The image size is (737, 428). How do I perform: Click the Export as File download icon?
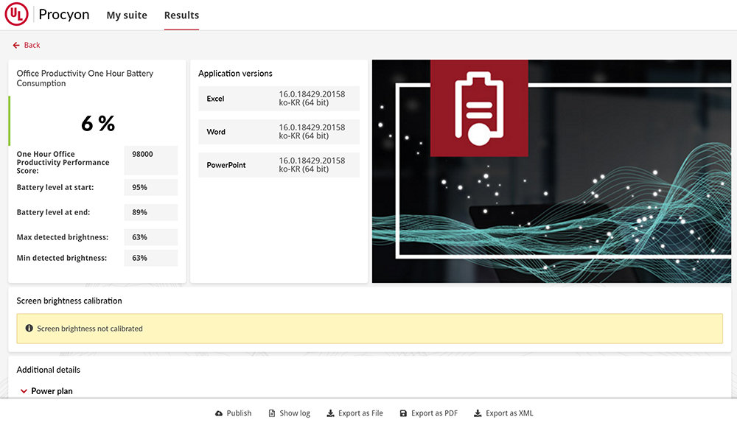click(330, 413)
